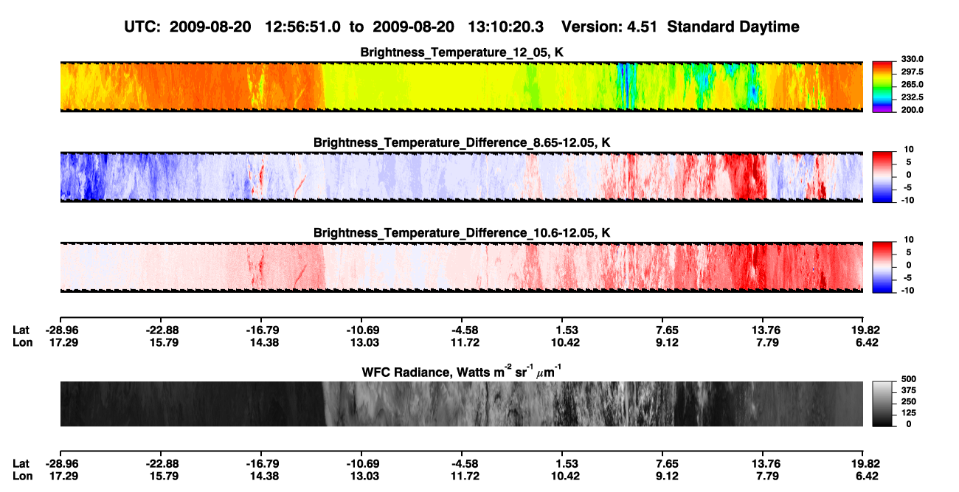Click longitude 17.29 on the axis above WFC Radiance
The image size is (959, 492).
61,342
